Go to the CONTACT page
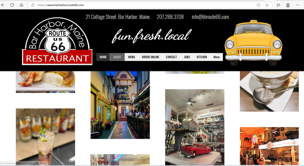 [171, 57]
